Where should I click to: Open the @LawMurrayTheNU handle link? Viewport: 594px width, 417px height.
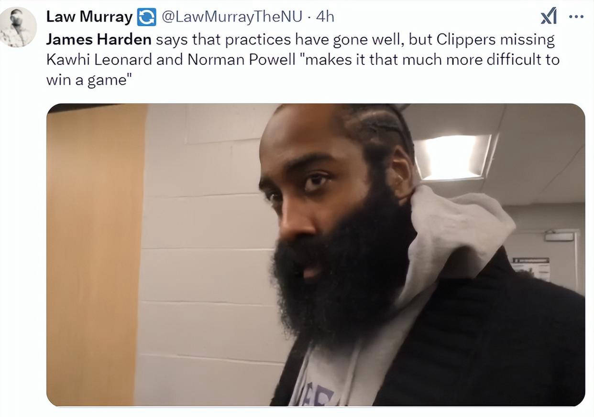click(232, 17)
